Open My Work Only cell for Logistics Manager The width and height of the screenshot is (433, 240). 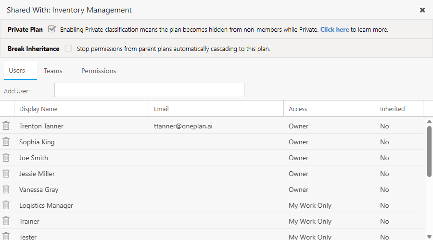(329, 205)
